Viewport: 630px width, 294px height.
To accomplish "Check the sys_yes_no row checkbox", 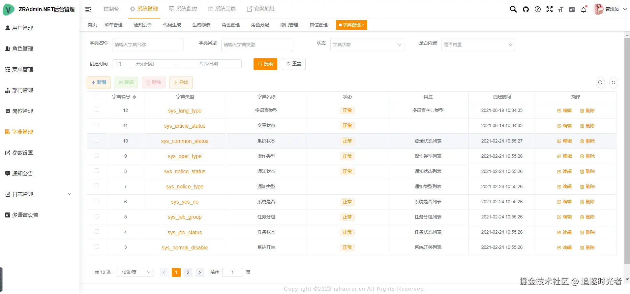I will pos(97,201).
